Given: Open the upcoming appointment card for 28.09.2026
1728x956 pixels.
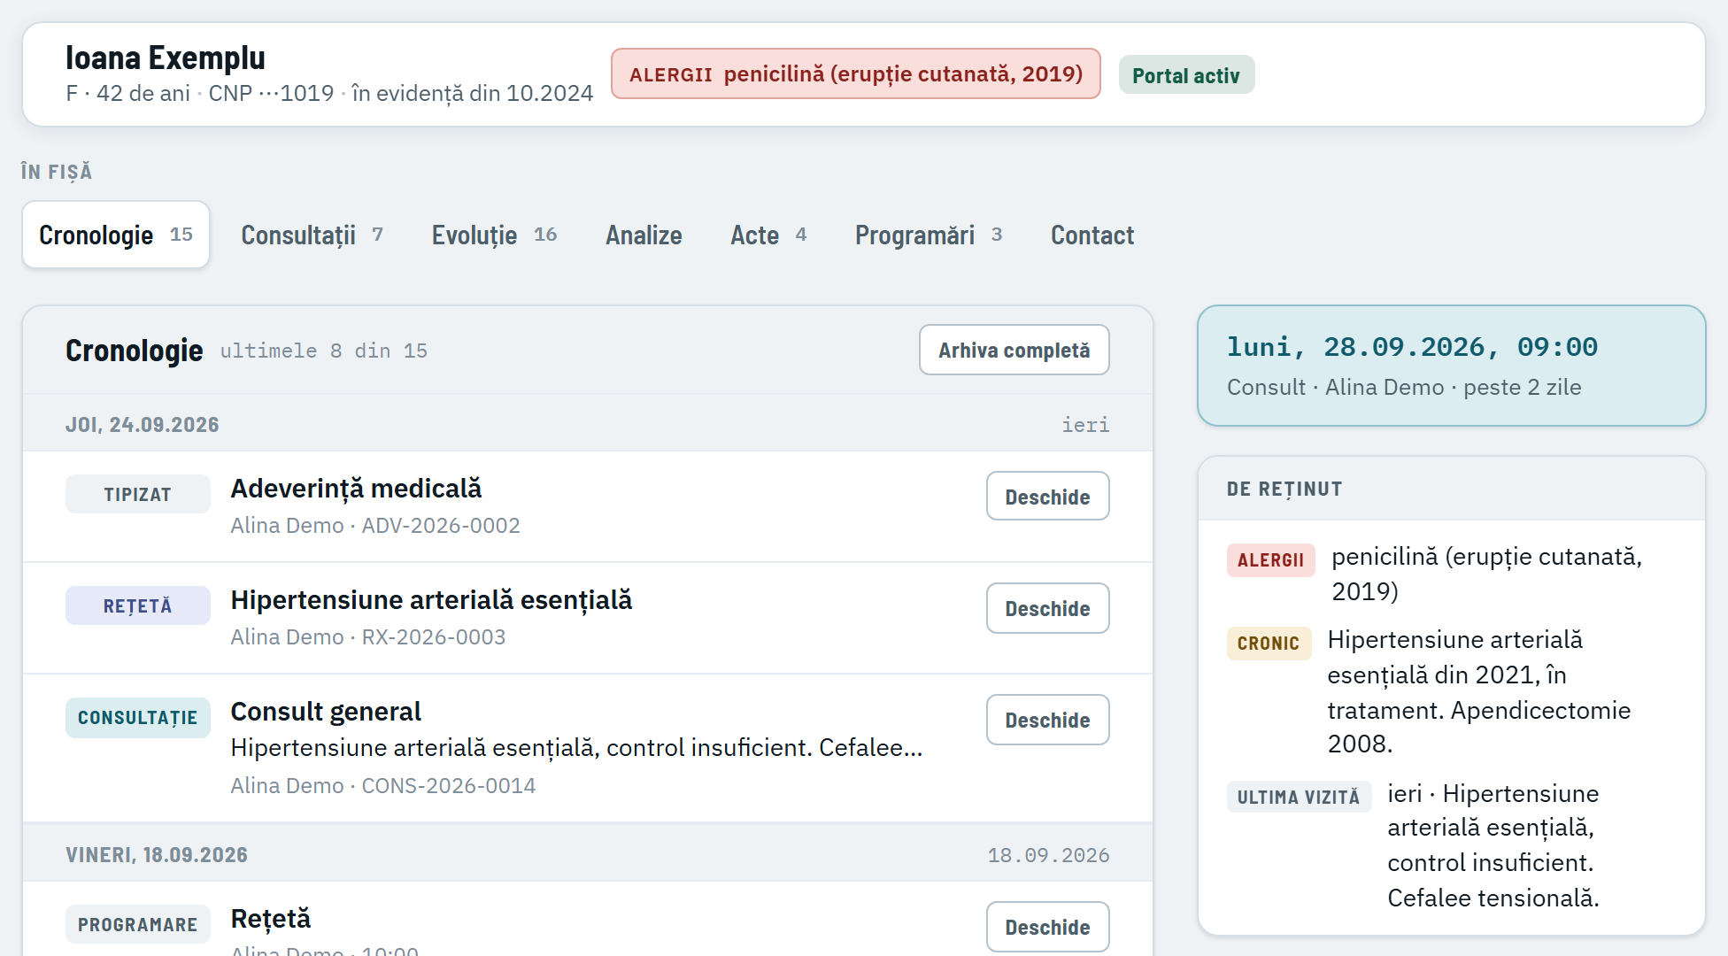Looking at the screenshot, I should coord(1452,366).
